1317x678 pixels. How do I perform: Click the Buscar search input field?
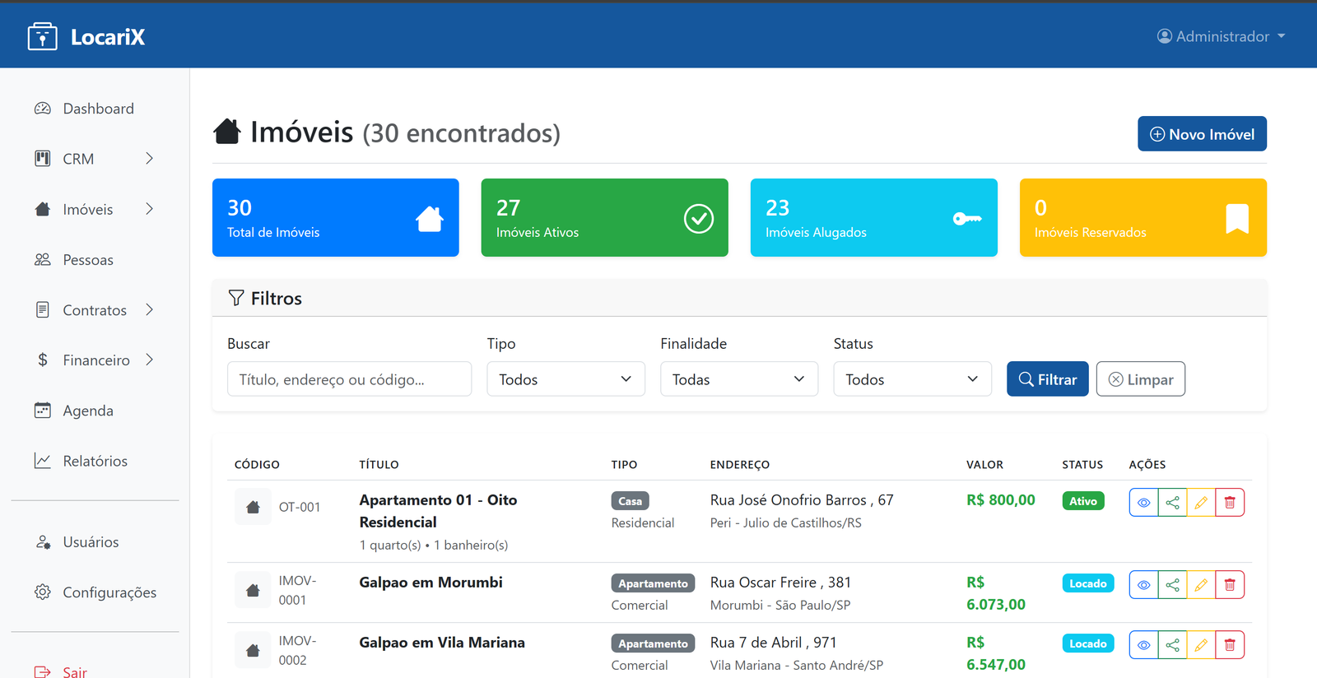349,379
